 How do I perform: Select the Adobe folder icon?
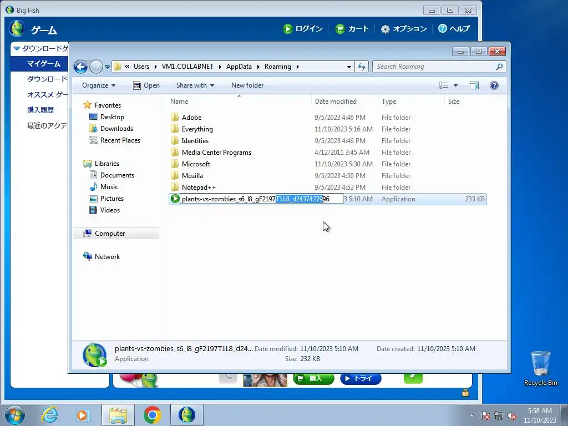[175, 117]
